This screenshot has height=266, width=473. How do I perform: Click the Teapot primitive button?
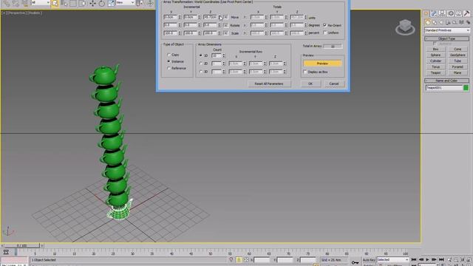(435, 72)
